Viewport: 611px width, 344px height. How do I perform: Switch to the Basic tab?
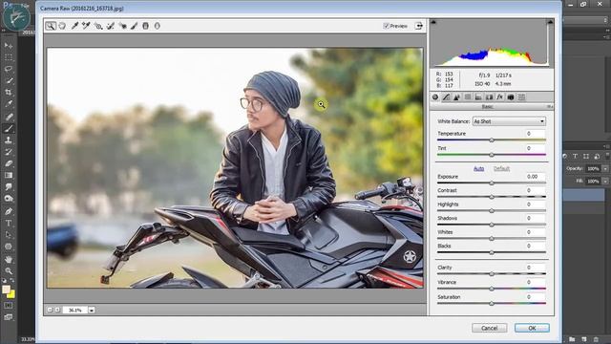(435, 97)
